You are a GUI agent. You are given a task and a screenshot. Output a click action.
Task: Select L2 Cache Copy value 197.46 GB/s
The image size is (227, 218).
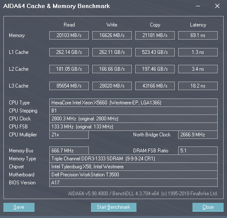155,69
